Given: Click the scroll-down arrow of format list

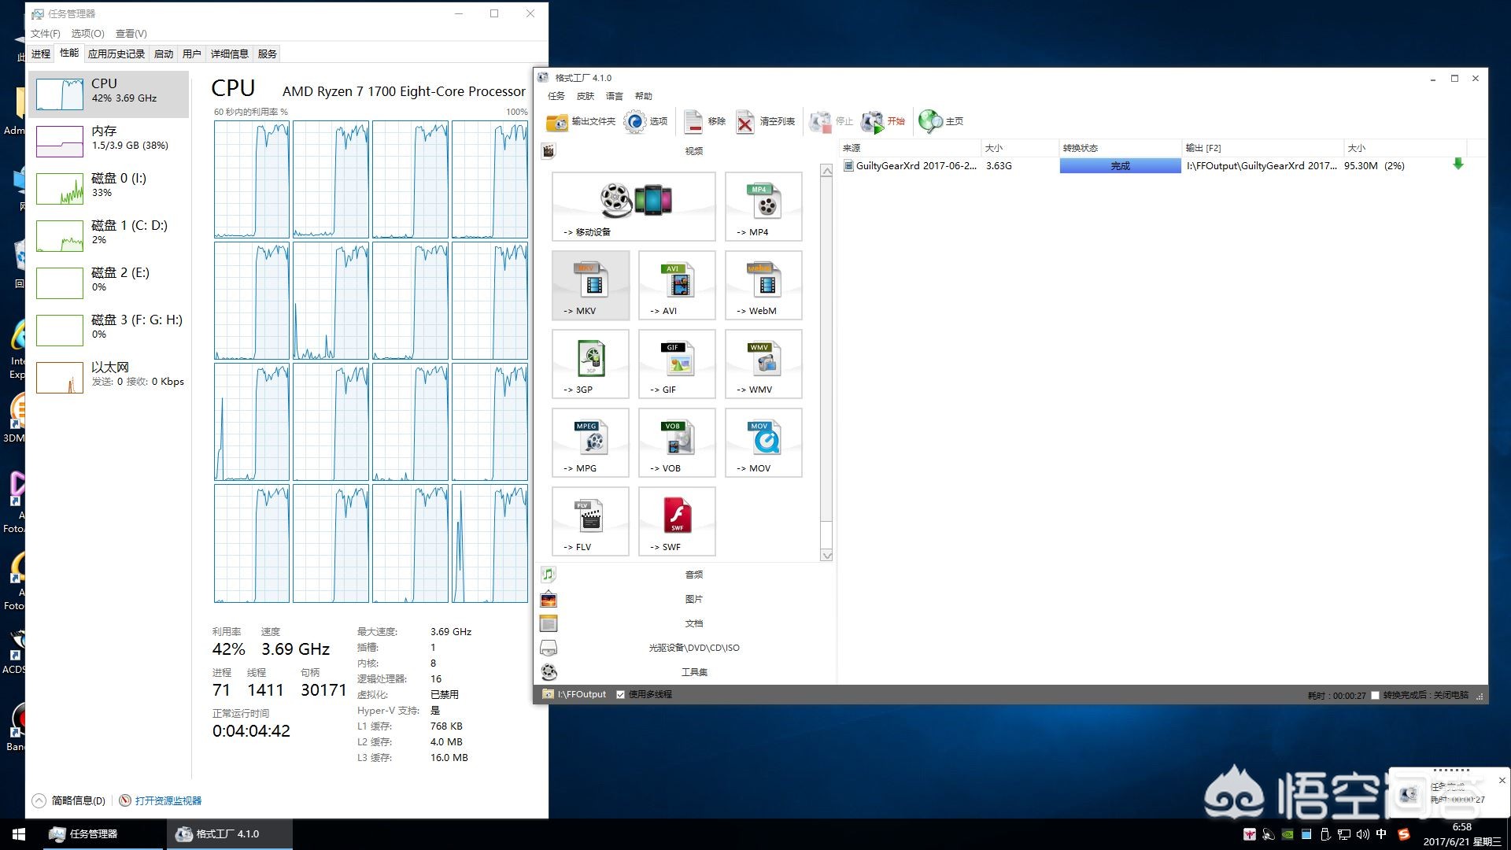Looking at the screenshot, I should coord(826,556).
